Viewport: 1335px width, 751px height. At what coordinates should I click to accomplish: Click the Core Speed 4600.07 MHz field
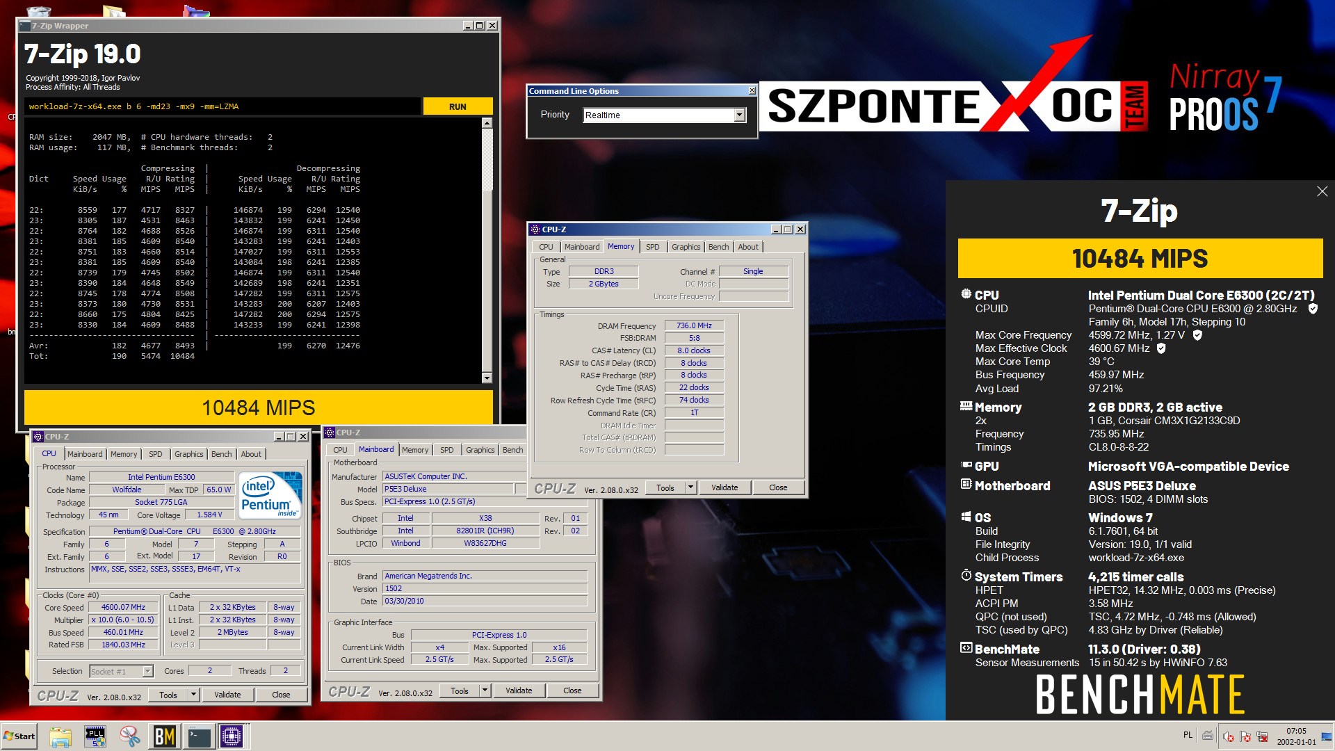(x=124, y=607)
